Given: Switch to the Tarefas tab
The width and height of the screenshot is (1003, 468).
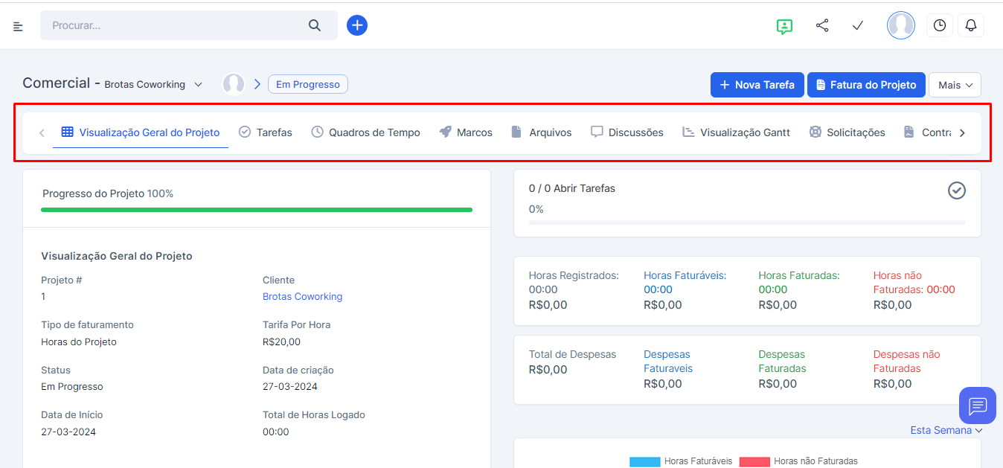Looking at the screenshot, I should click(x=266, y=132).
